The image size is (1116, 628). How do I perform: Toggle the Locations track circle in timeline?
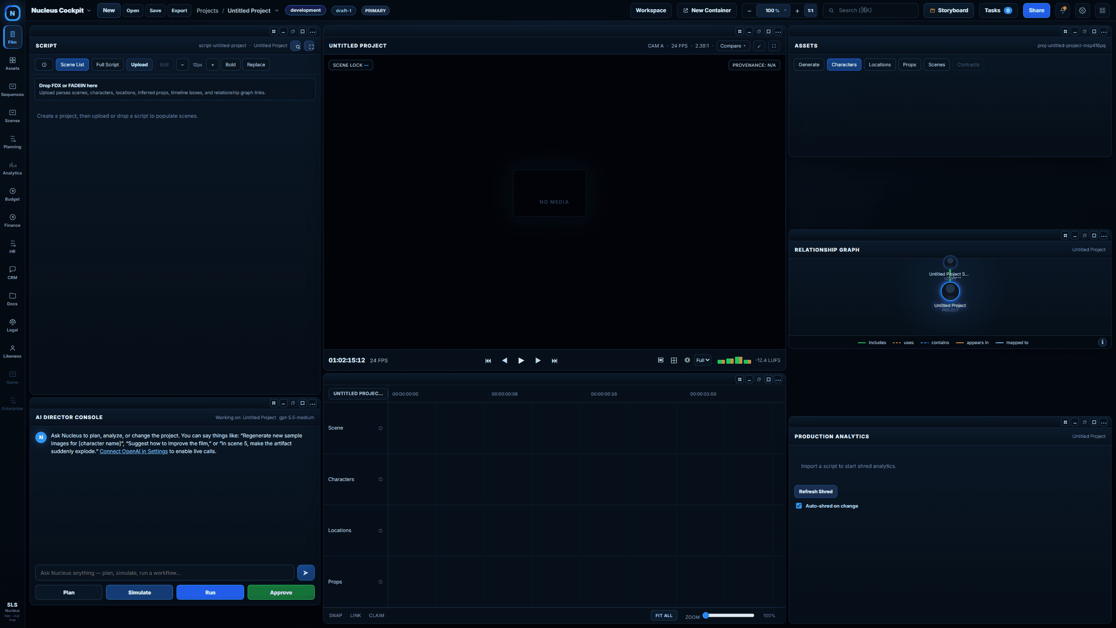pyautogui.click(x=381, y=531)
